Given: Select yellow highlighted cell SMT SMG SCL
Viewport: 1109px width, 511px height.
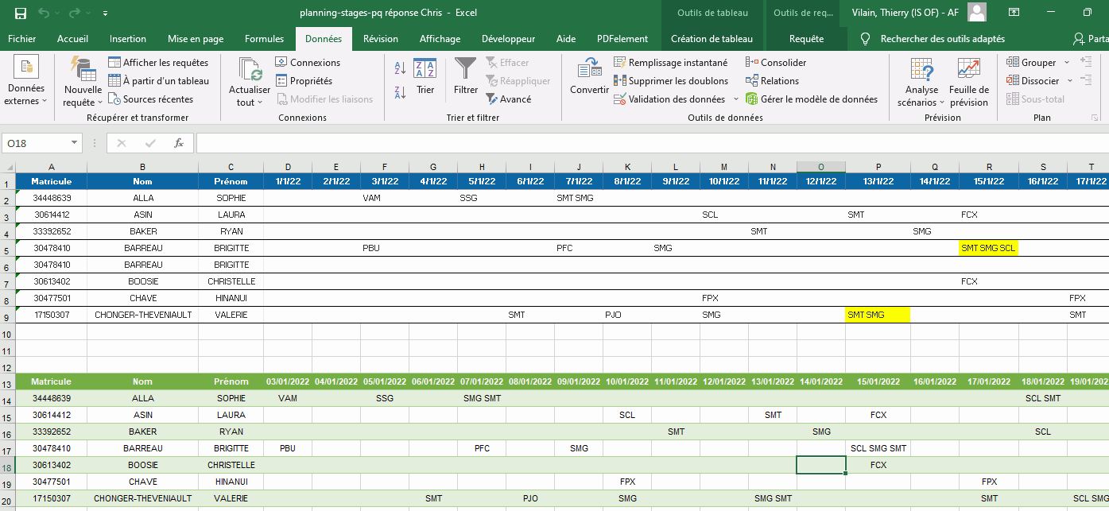Looking at the screenshot, I should (x=988, y=248).
